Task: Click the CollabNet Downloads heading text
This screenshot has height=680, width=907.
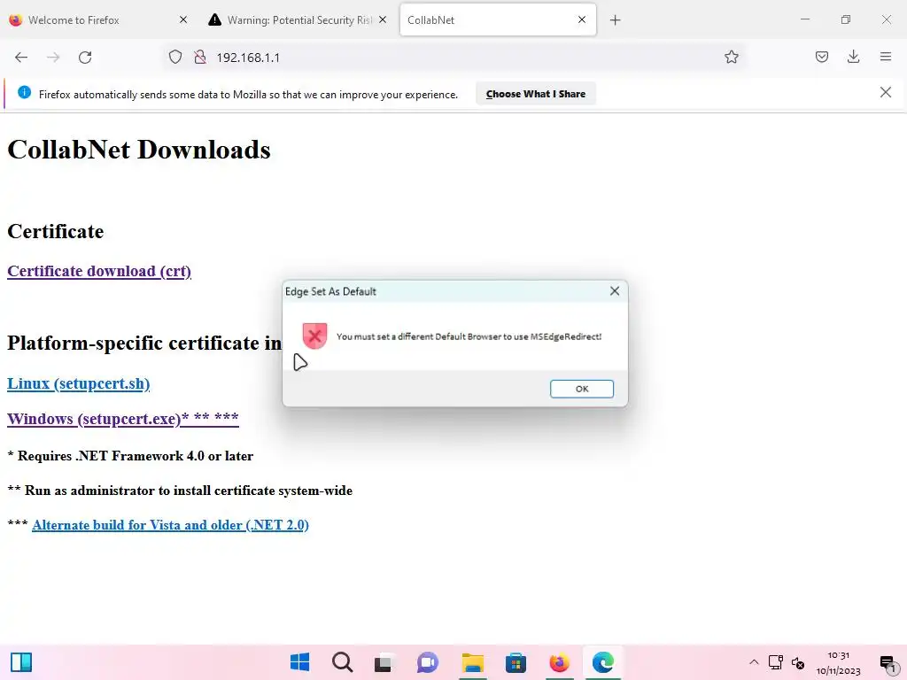Action: (x=139, y=150)
